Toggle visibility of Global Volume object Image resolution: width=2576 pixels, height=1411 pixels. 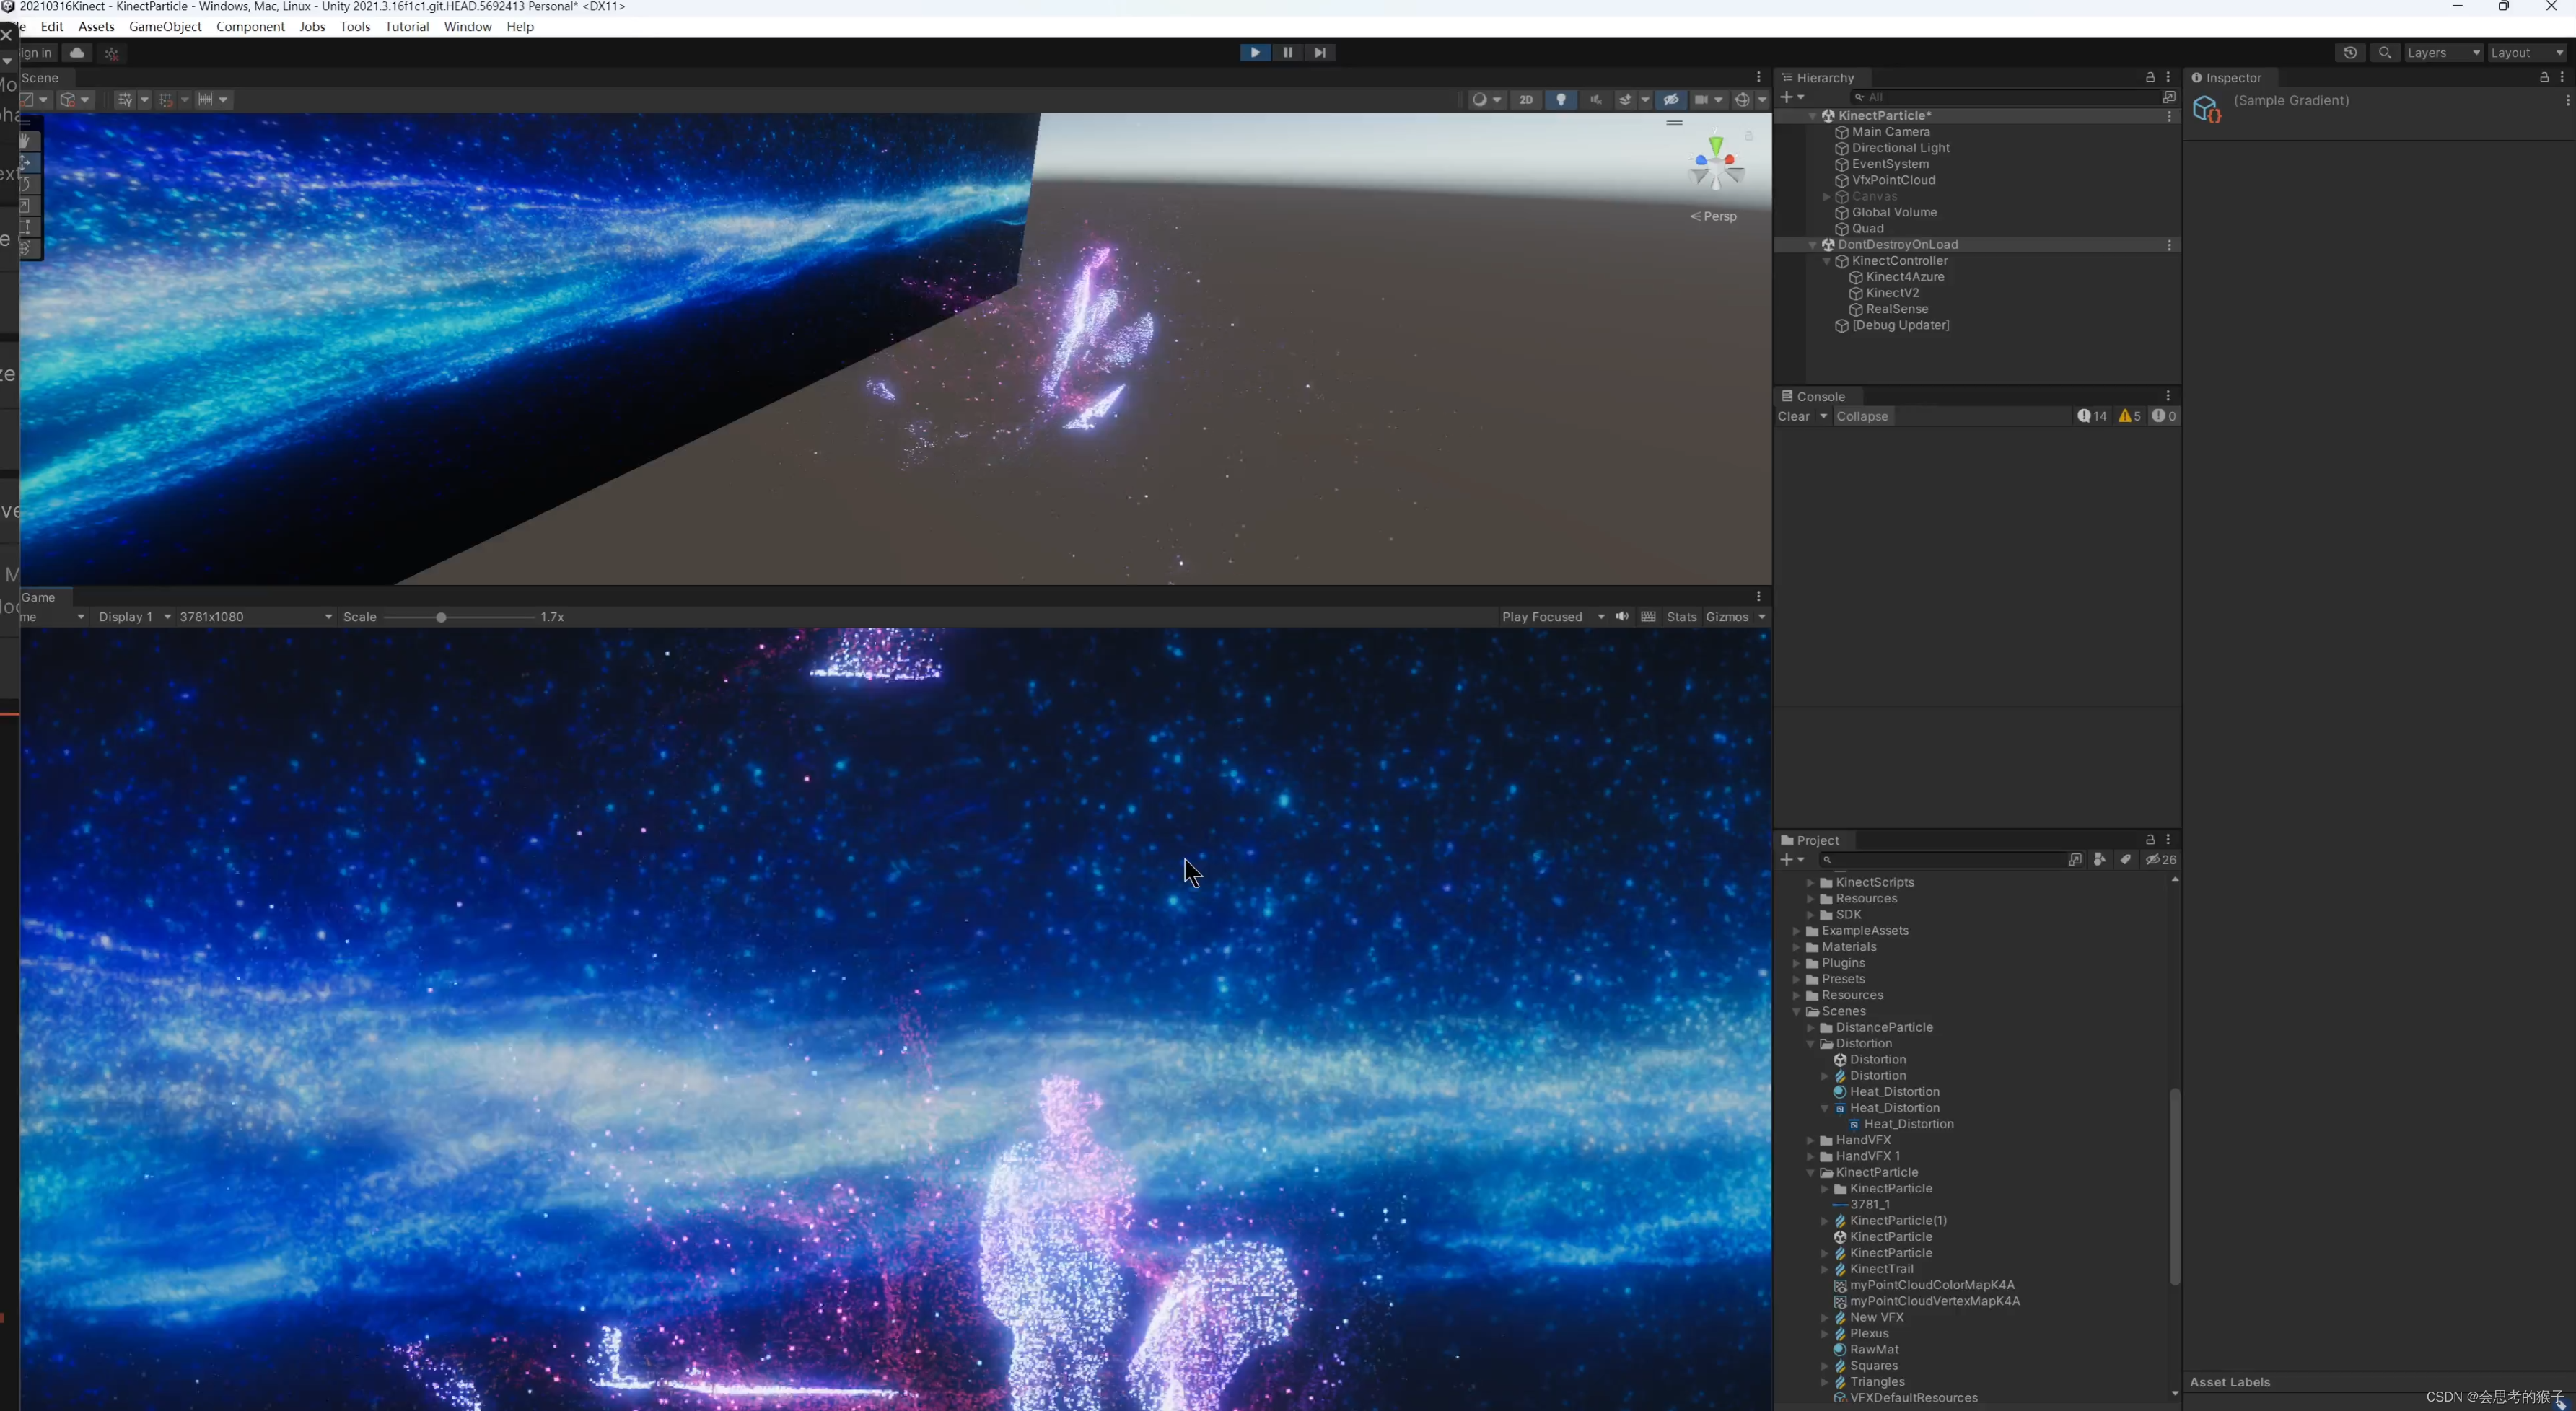(1792, 212)
